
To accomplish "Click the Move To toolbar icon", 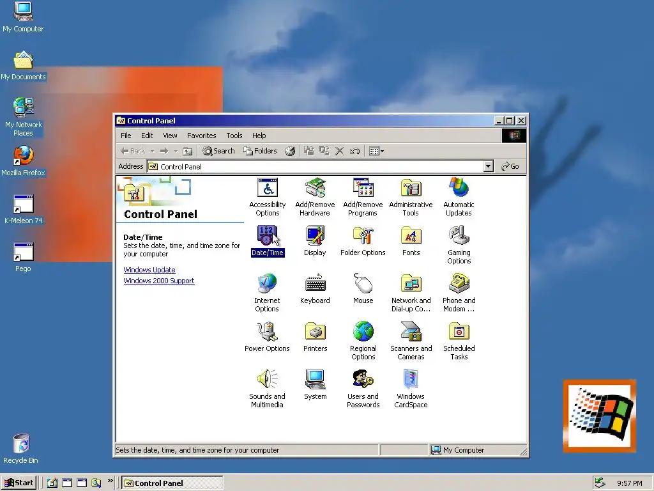I will pos(308,151).
